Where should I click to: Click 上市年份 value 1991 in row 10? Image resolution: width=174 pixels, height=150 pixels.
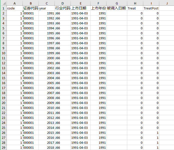coord(98,53)
